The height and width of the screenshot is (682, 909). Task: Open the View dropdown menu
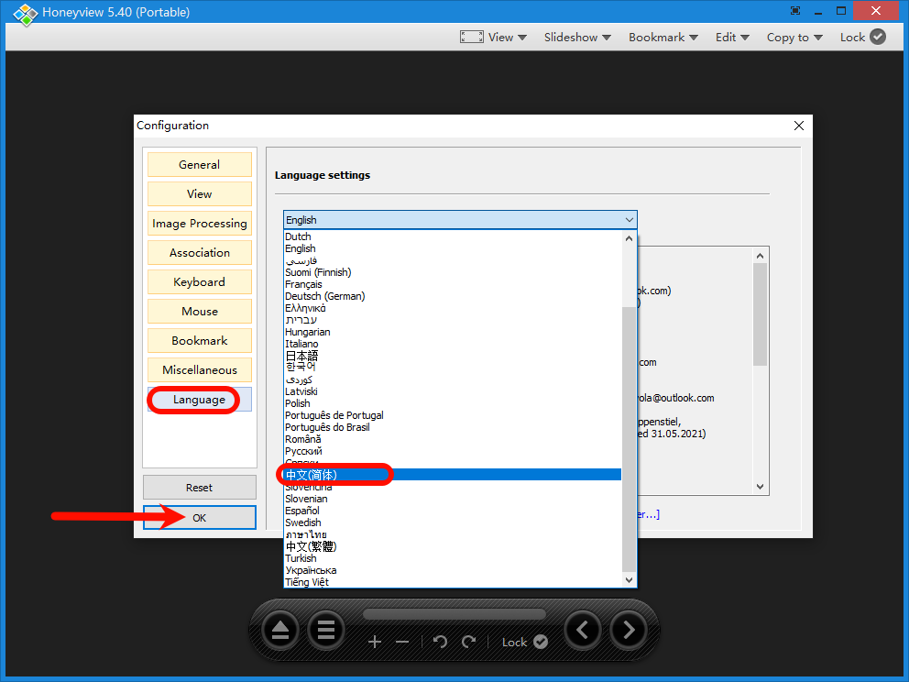(508, 37)
